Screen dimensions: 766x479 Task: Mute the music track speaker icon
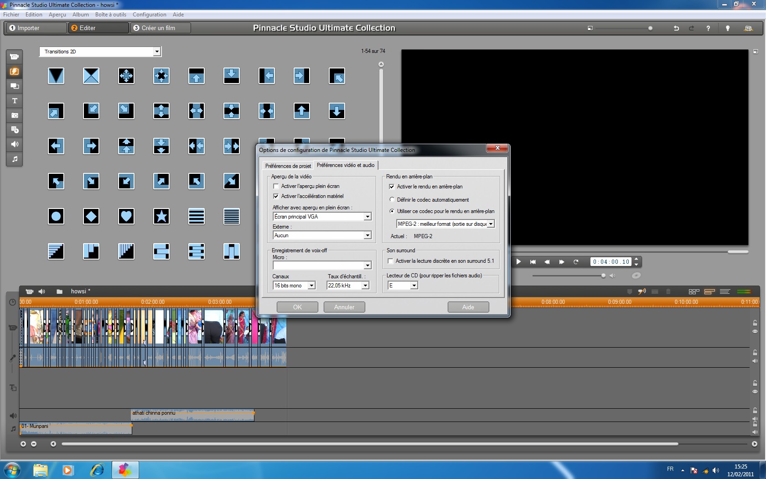pyautogui.click(x=755, y=432)
